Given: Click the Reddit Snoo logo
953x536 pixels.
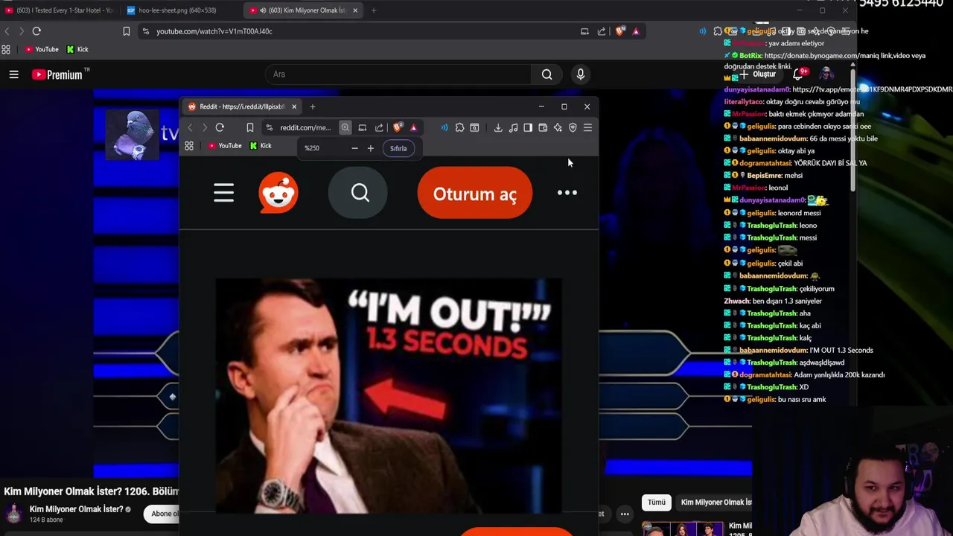Looking at the screenshot, I should point(278,193).
